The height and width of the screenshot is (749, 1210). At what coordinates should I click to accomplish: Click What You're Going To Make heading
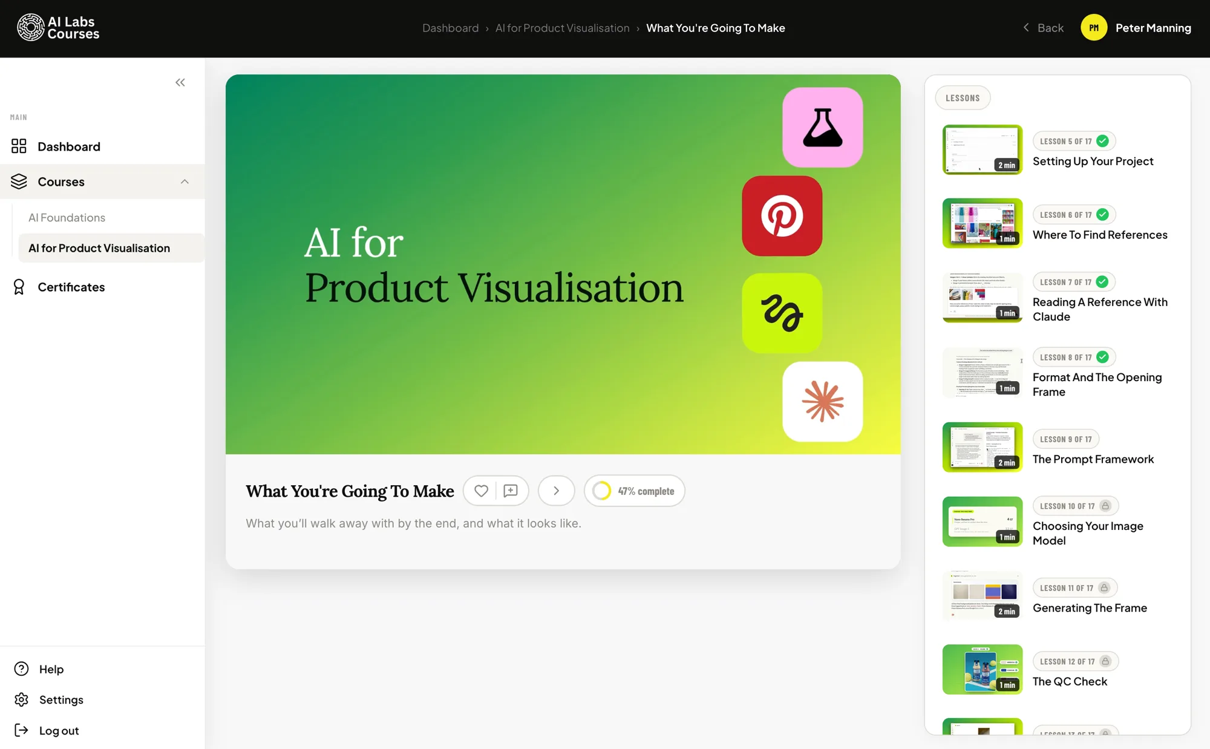point(350,491)
